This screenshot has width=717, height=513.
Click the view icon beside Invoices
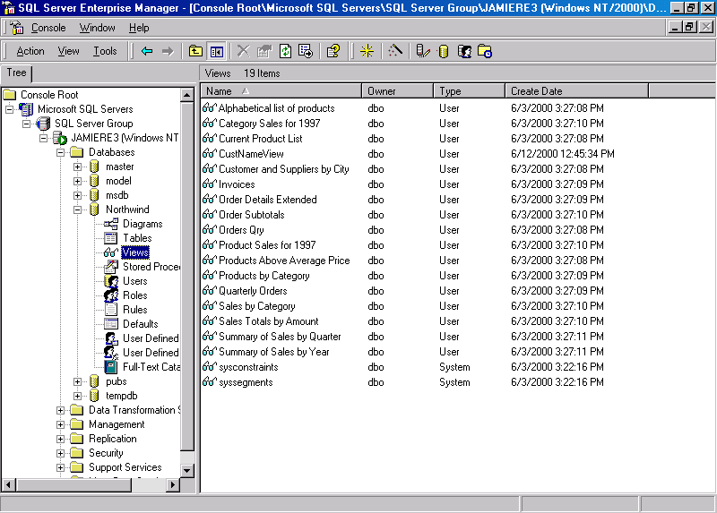point(209,184)
